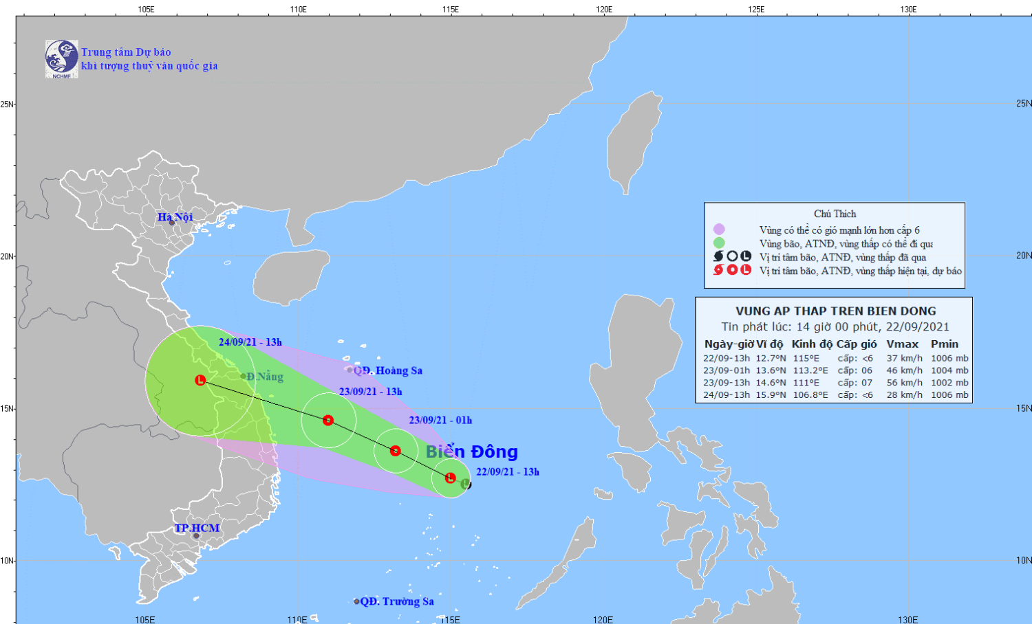Click the Biển Đông sea label

coord(472,452)
